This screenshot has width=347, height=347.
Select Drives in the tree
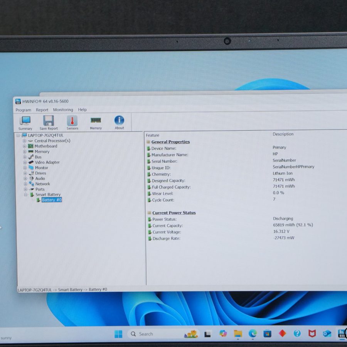pyautogui.click(x=40, y=173)
